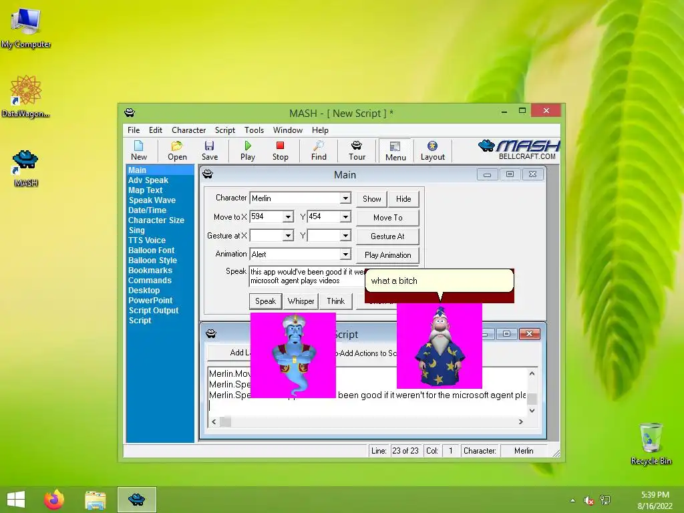This screenshot has width=684, height=513.
Task: Click the Think button
Action: (335, 301)
